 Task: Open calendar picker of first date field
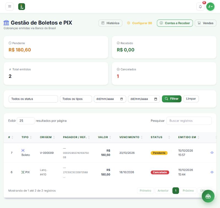click(122, 99)
